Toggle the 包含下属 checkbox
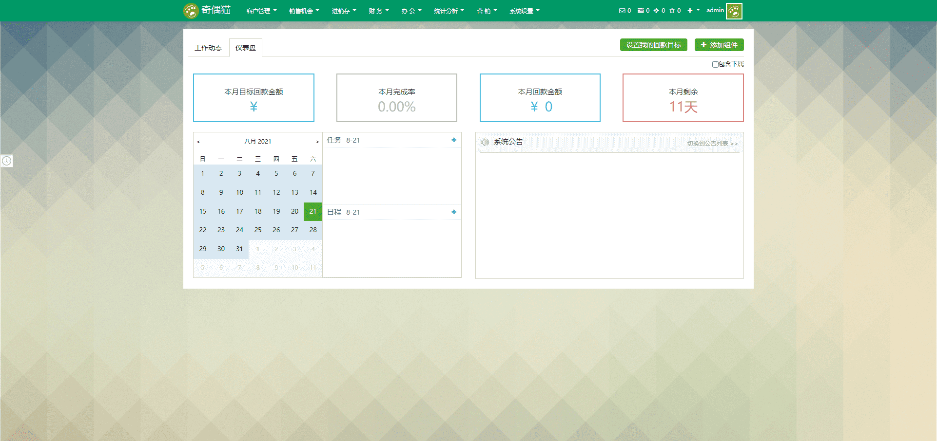937x441 pixels. click(715, 64)
